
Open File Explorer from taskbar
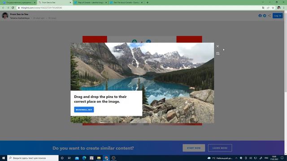click(99, 158)
